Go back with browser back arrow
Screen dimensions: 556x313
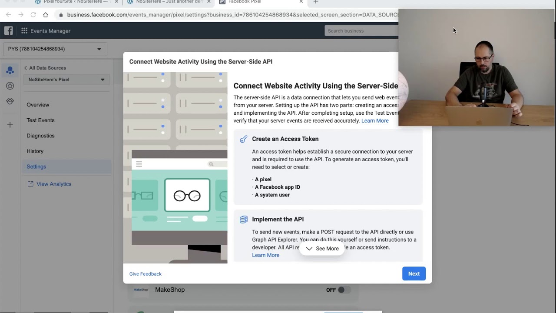(8, 15)
